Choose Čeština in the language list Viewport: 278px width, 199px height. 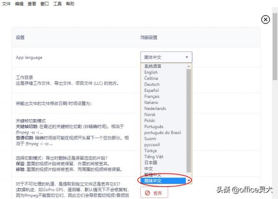pyautogui.click(x=164, y=78)
